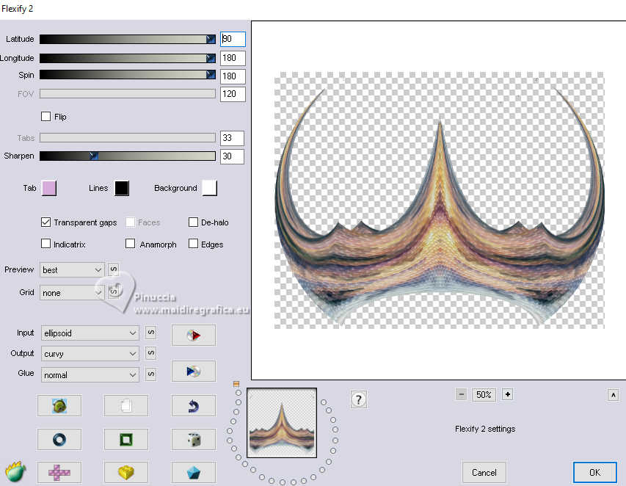Viewport: 626px width, 486px height.
Task: Zoom out with the minus button
Action: (461, 394)
